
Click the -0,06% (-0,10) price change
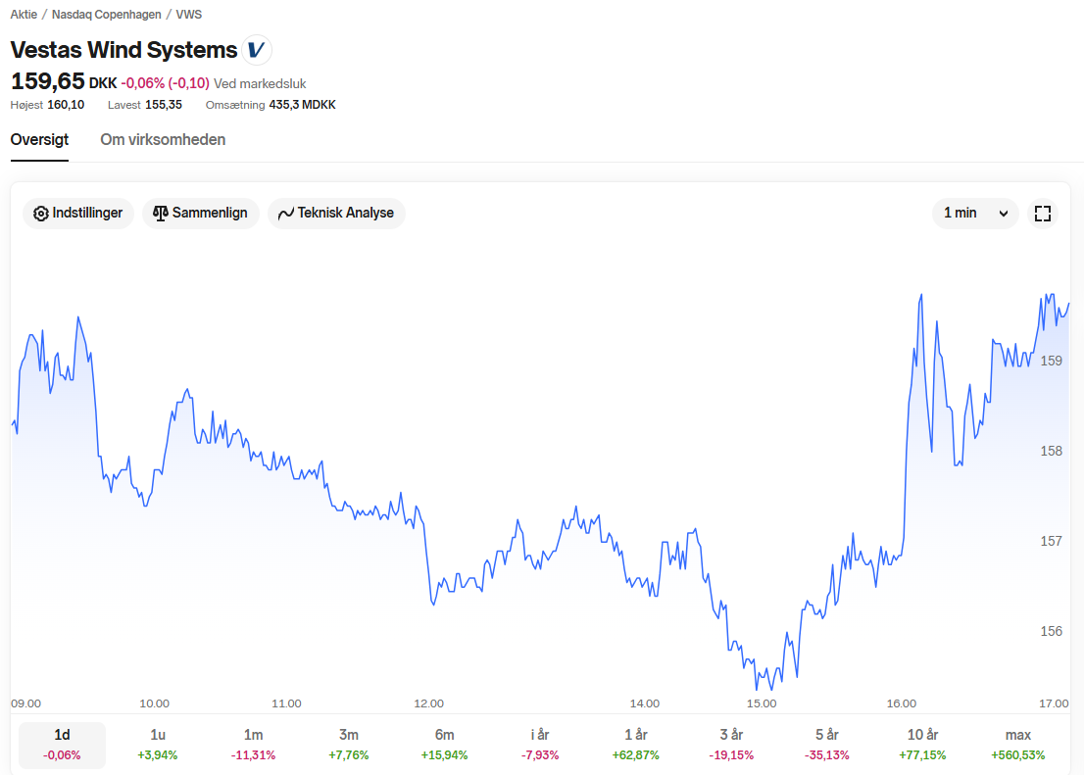click(x=166, y=83)
